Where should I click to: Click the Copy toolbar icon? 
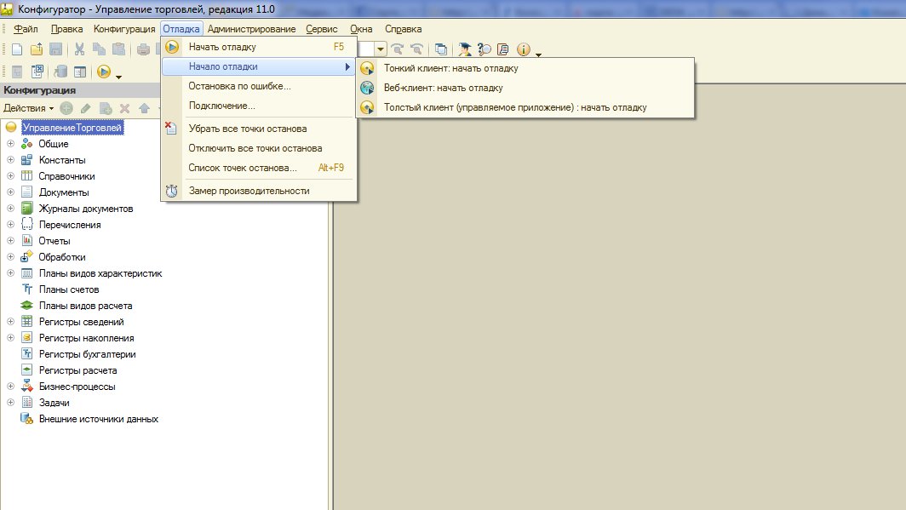[100, 49]
